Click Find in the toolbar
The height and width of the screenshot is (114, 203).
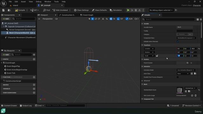[47, 10]
